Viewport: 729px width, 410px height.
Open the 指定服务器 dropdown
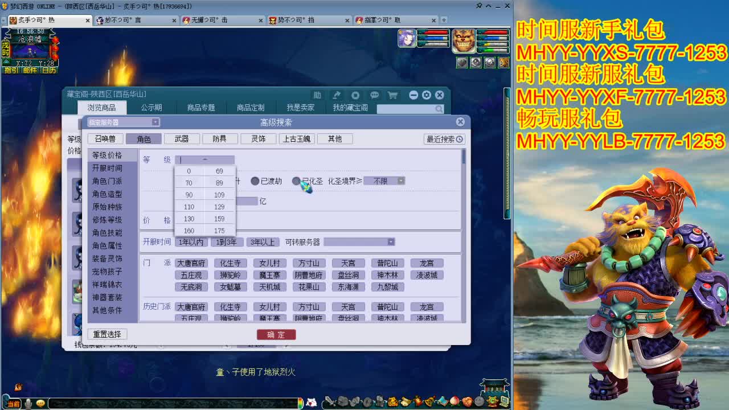(123, 122)
